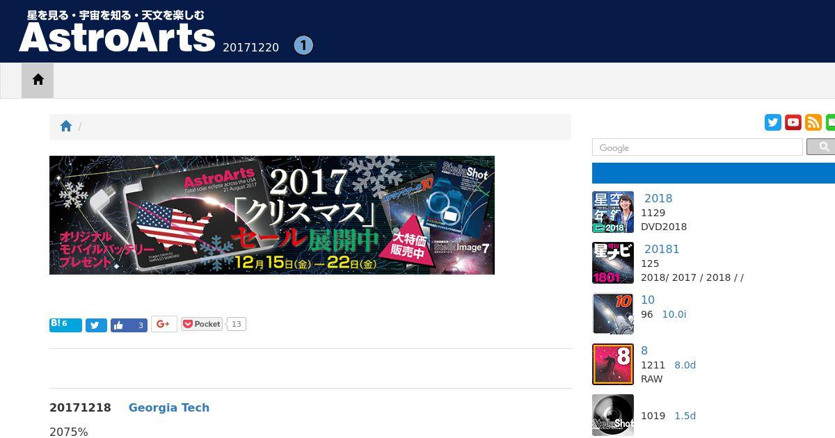Click the Hatena bookmark B! 6 button
Screen dimensions: 835x438
click(65, 325)
